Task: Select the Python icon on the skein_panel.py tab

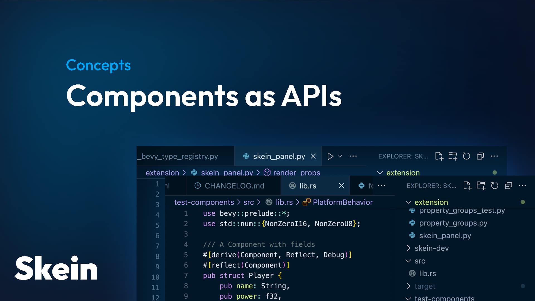Action: pos(246,156)
